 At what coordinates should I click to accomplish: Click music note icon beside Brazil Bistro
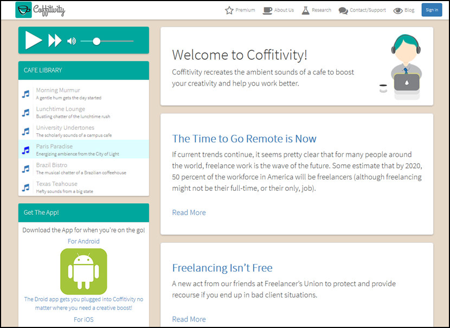pyautogui.click(x=26, y=169)
